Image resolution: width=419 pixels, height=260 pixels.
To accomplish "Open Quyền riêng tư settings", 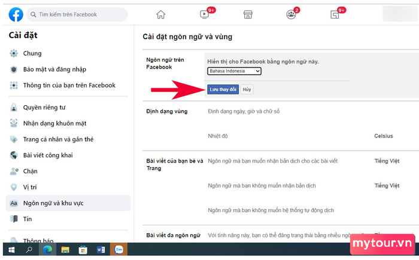I will 68,108.
